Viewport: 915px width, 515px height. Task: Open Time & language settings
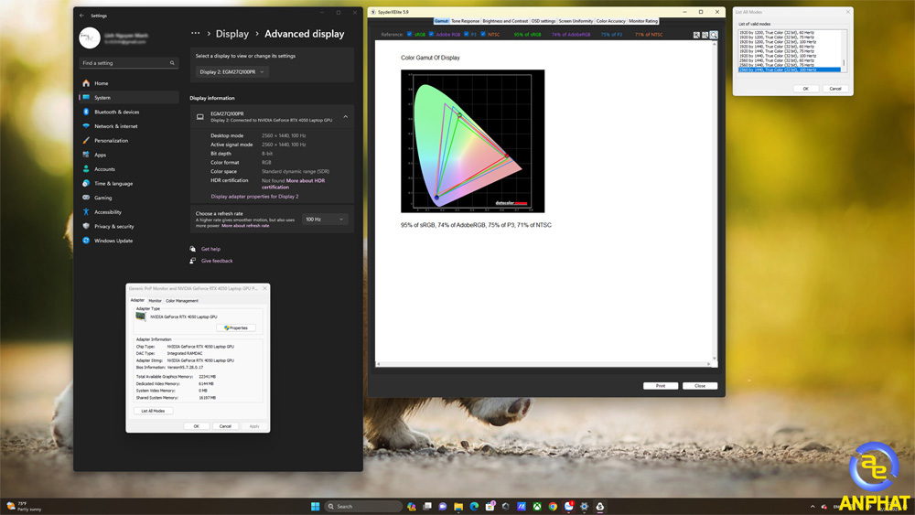(129, 183)
